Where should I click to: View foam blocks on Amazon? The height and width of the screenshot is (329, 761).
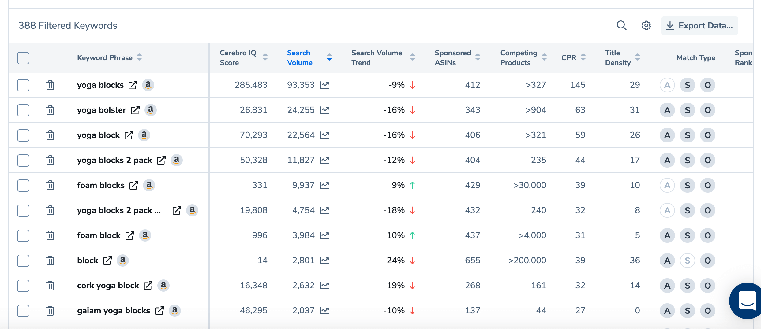149,185
